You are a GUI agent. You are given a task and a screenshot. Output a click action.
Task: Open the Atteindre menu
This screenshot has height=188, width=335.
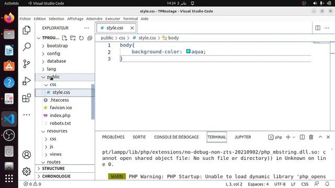(94, 19)
